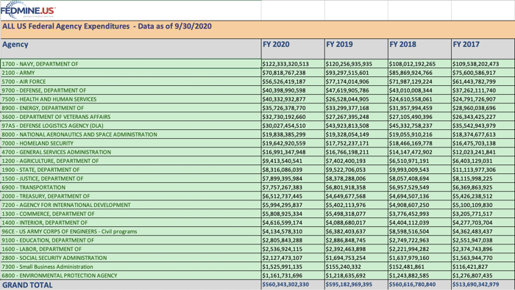Select the FY 2019 column header
This screenshot has height=290, width=515.
point(356,49)
